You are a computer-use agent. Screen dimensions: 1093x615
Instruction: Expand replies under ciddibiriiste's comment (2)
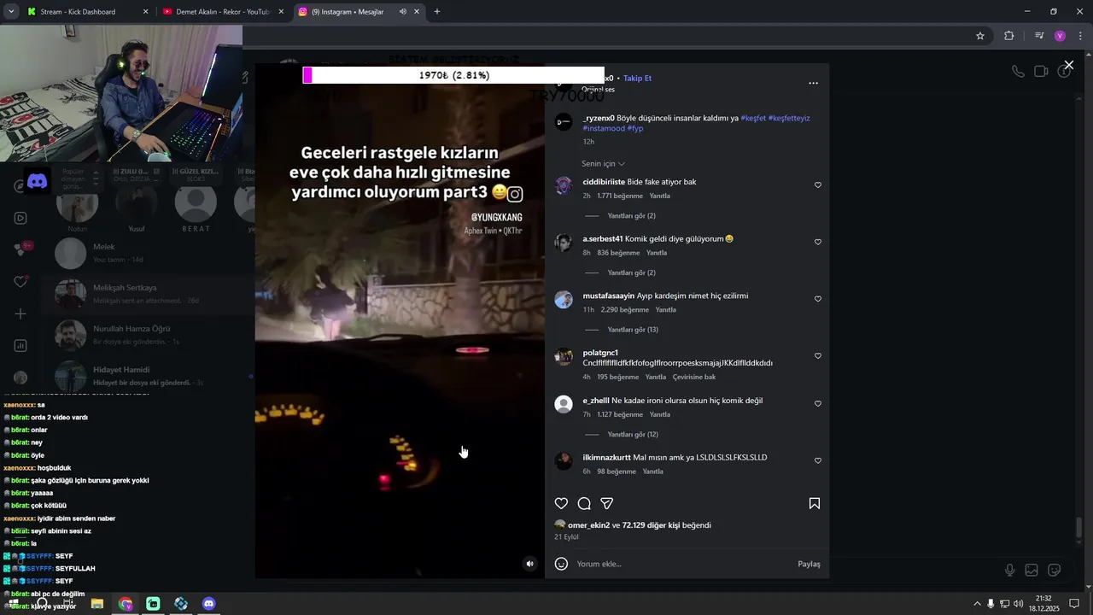[631, 216]
